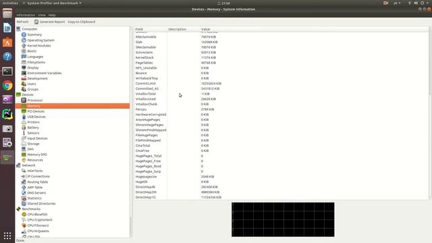Select the Hugepagesize row
Image resolution: width=432 pixels, height=243 pixels.
tap(281, 177)
